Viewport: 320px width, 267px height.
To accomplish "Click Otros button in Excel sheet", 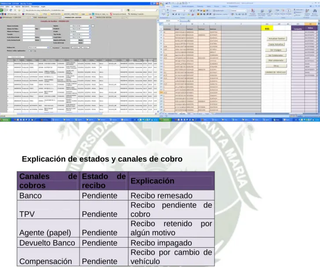I will 276,66.
